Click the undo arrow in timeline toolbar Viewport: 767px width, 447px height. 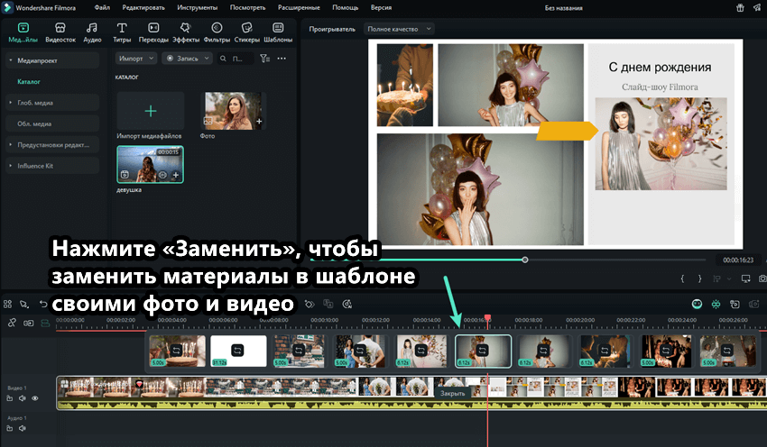[43, 304]
